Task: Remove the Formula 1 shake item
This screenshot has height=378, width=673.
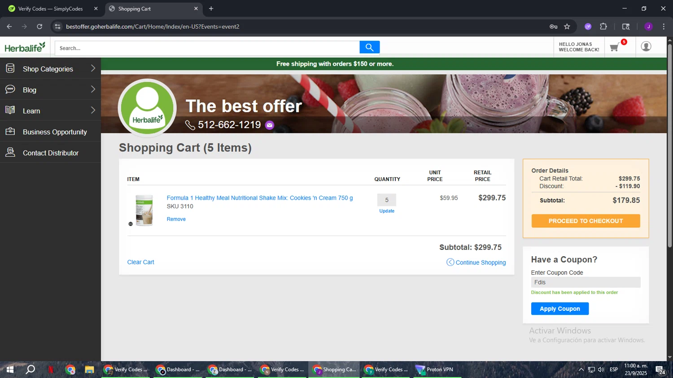Action: [x=176, y=219]
